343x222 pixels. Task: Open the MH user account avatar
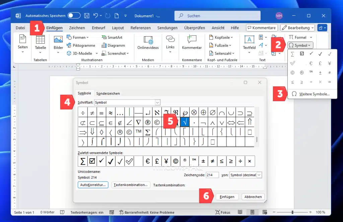pyautogui.click(x=279, y=16)
